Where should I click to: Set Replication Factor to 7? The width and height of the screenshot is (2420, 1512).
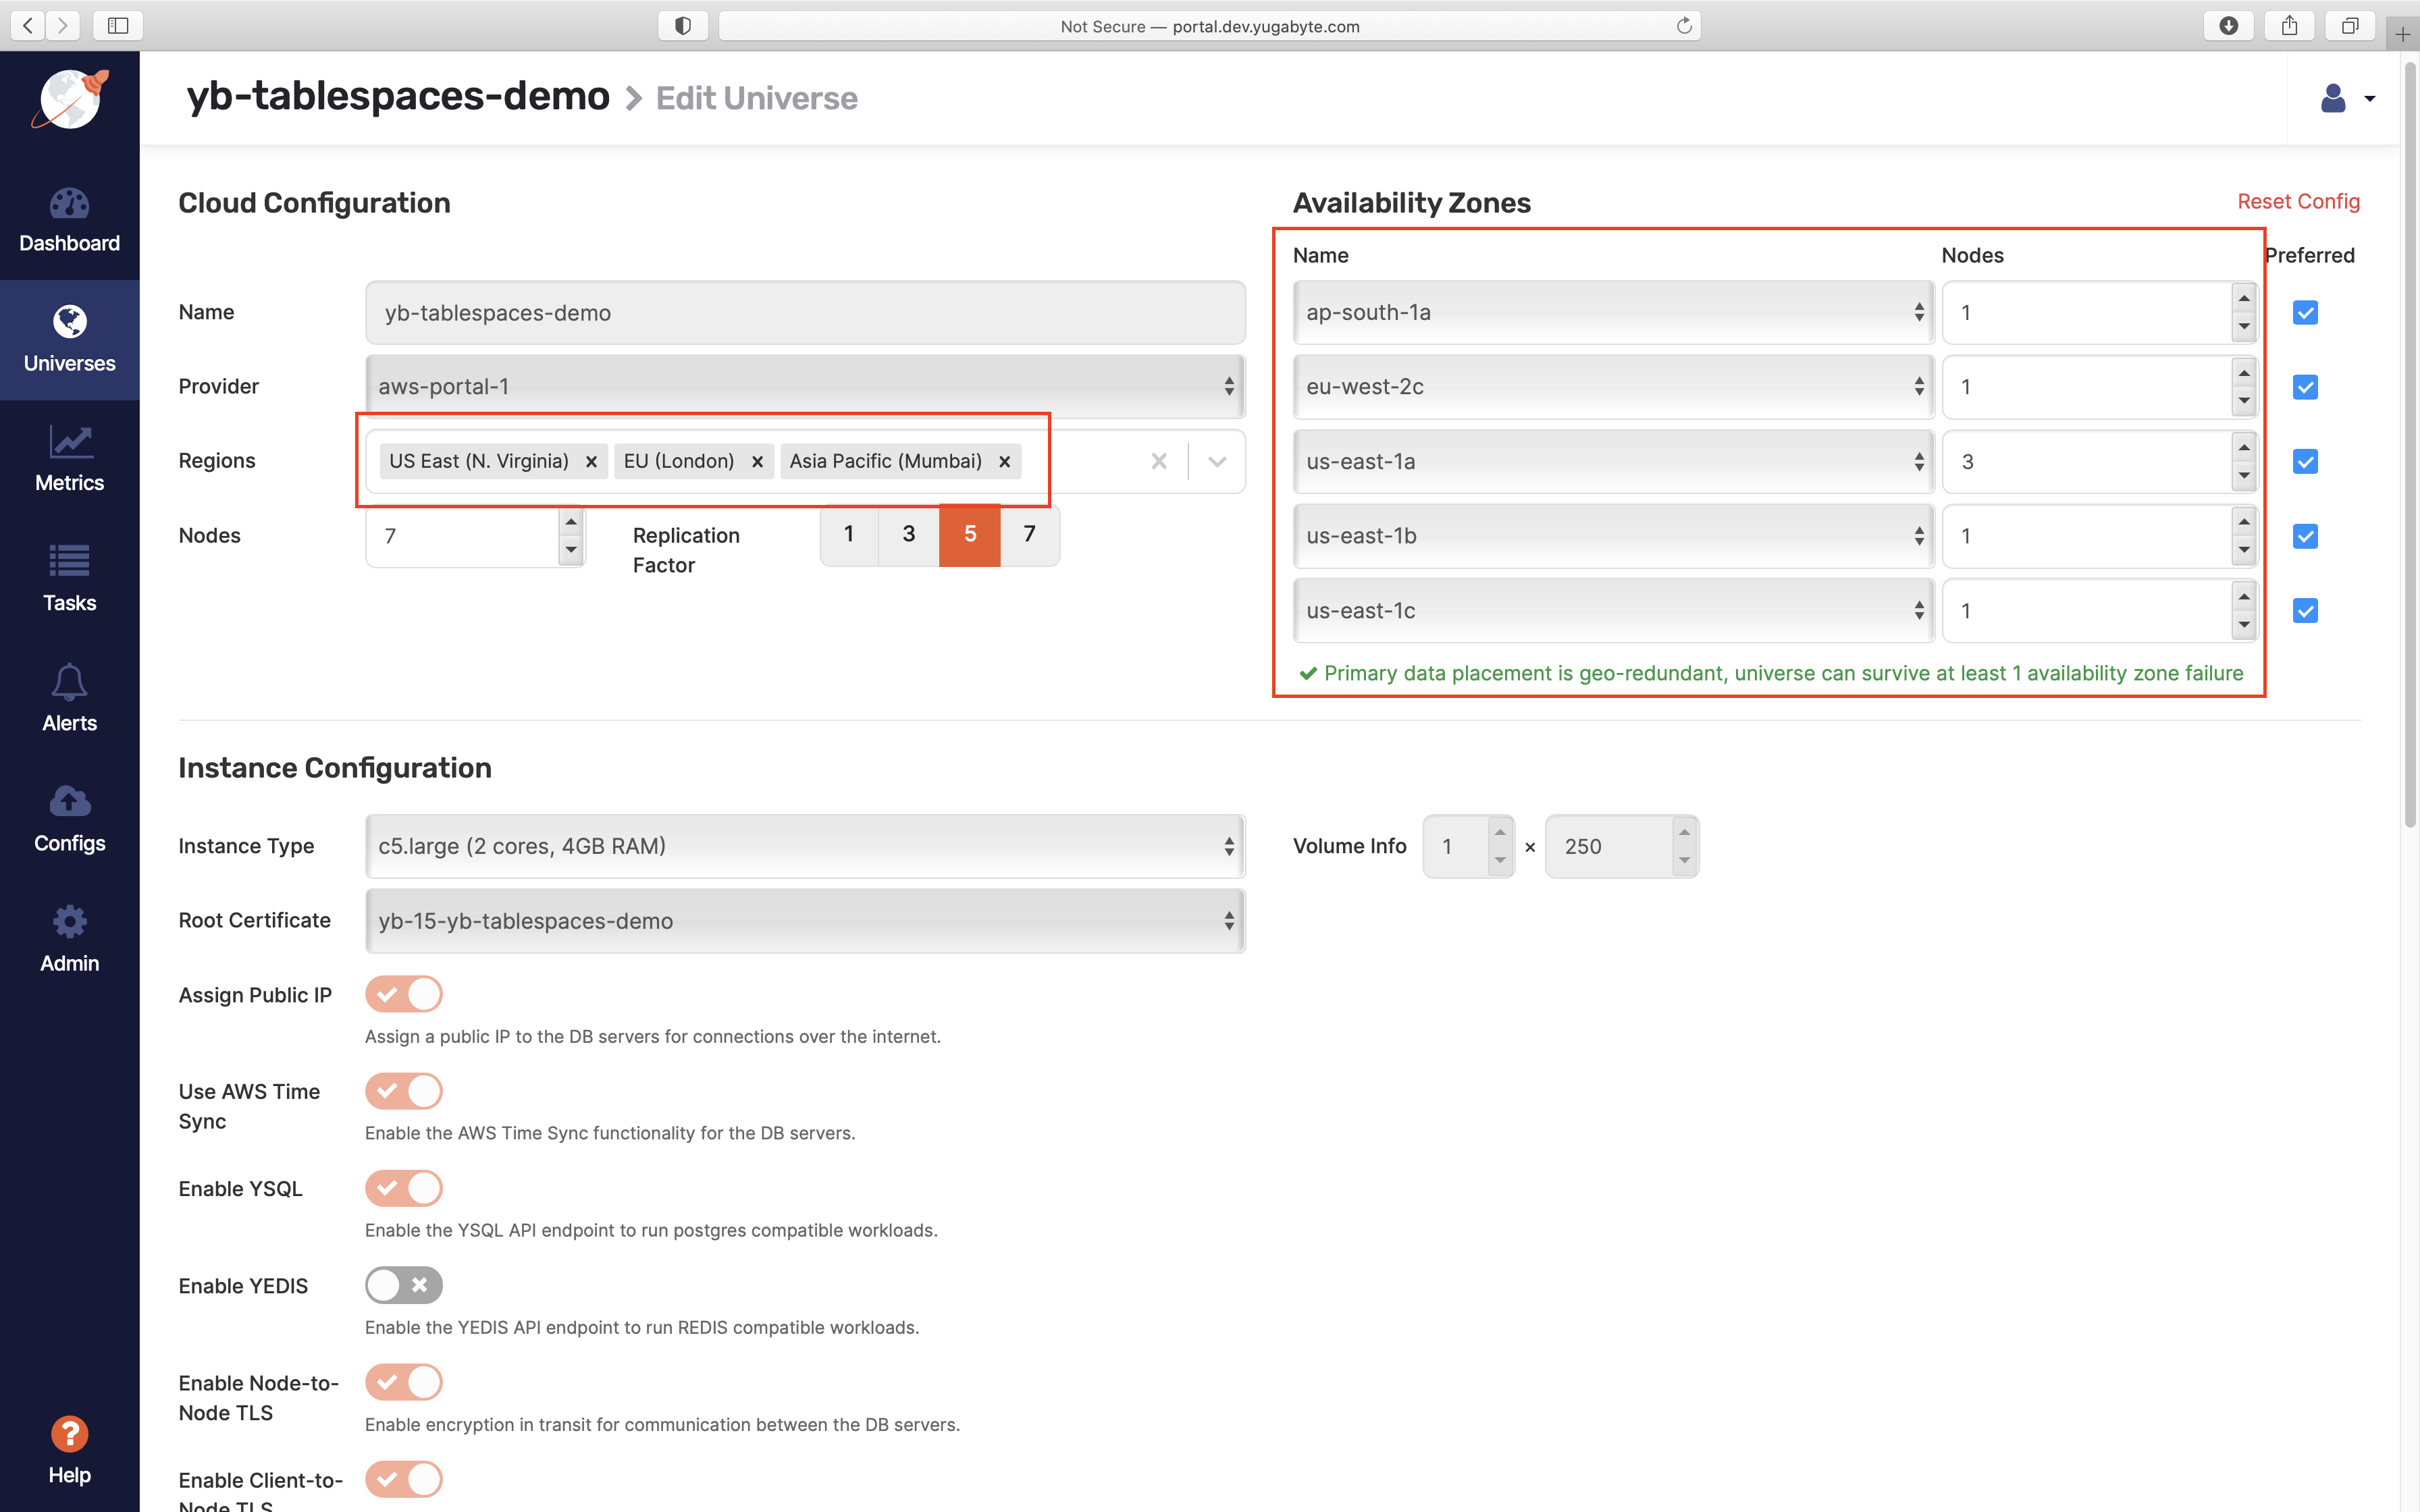1029,535
